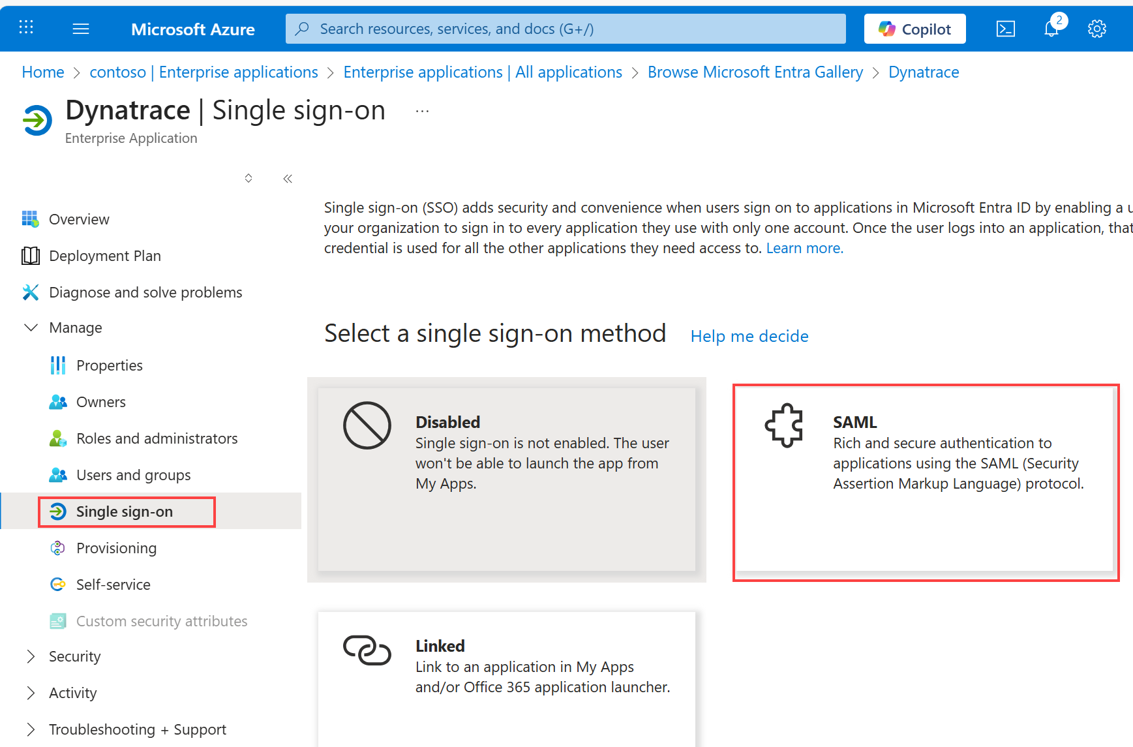
Task: Open Provisioning under Manage
Action: (x=116, y=548)
